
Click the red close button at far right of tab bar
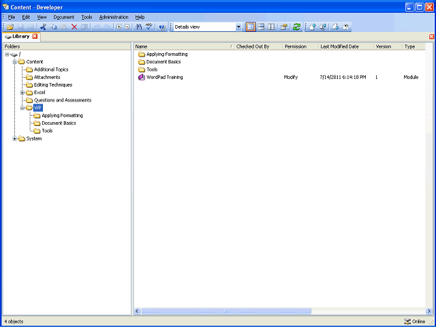coord(431,36)
